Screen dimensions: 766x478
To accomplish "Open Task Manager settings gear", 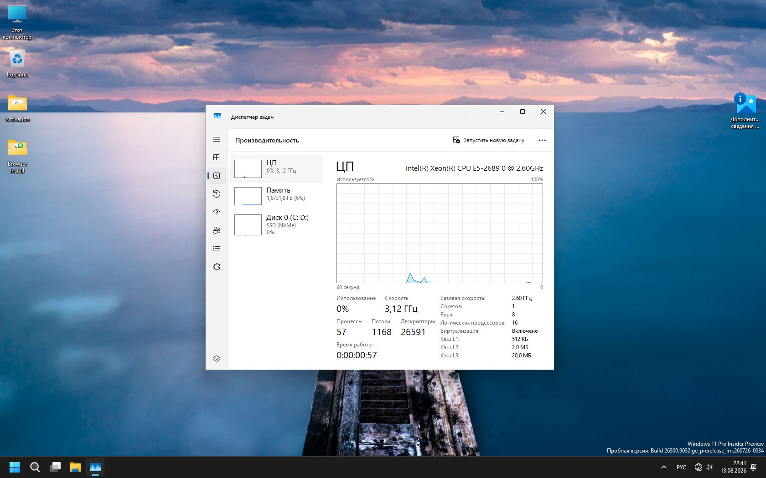I will coord(217,359).
